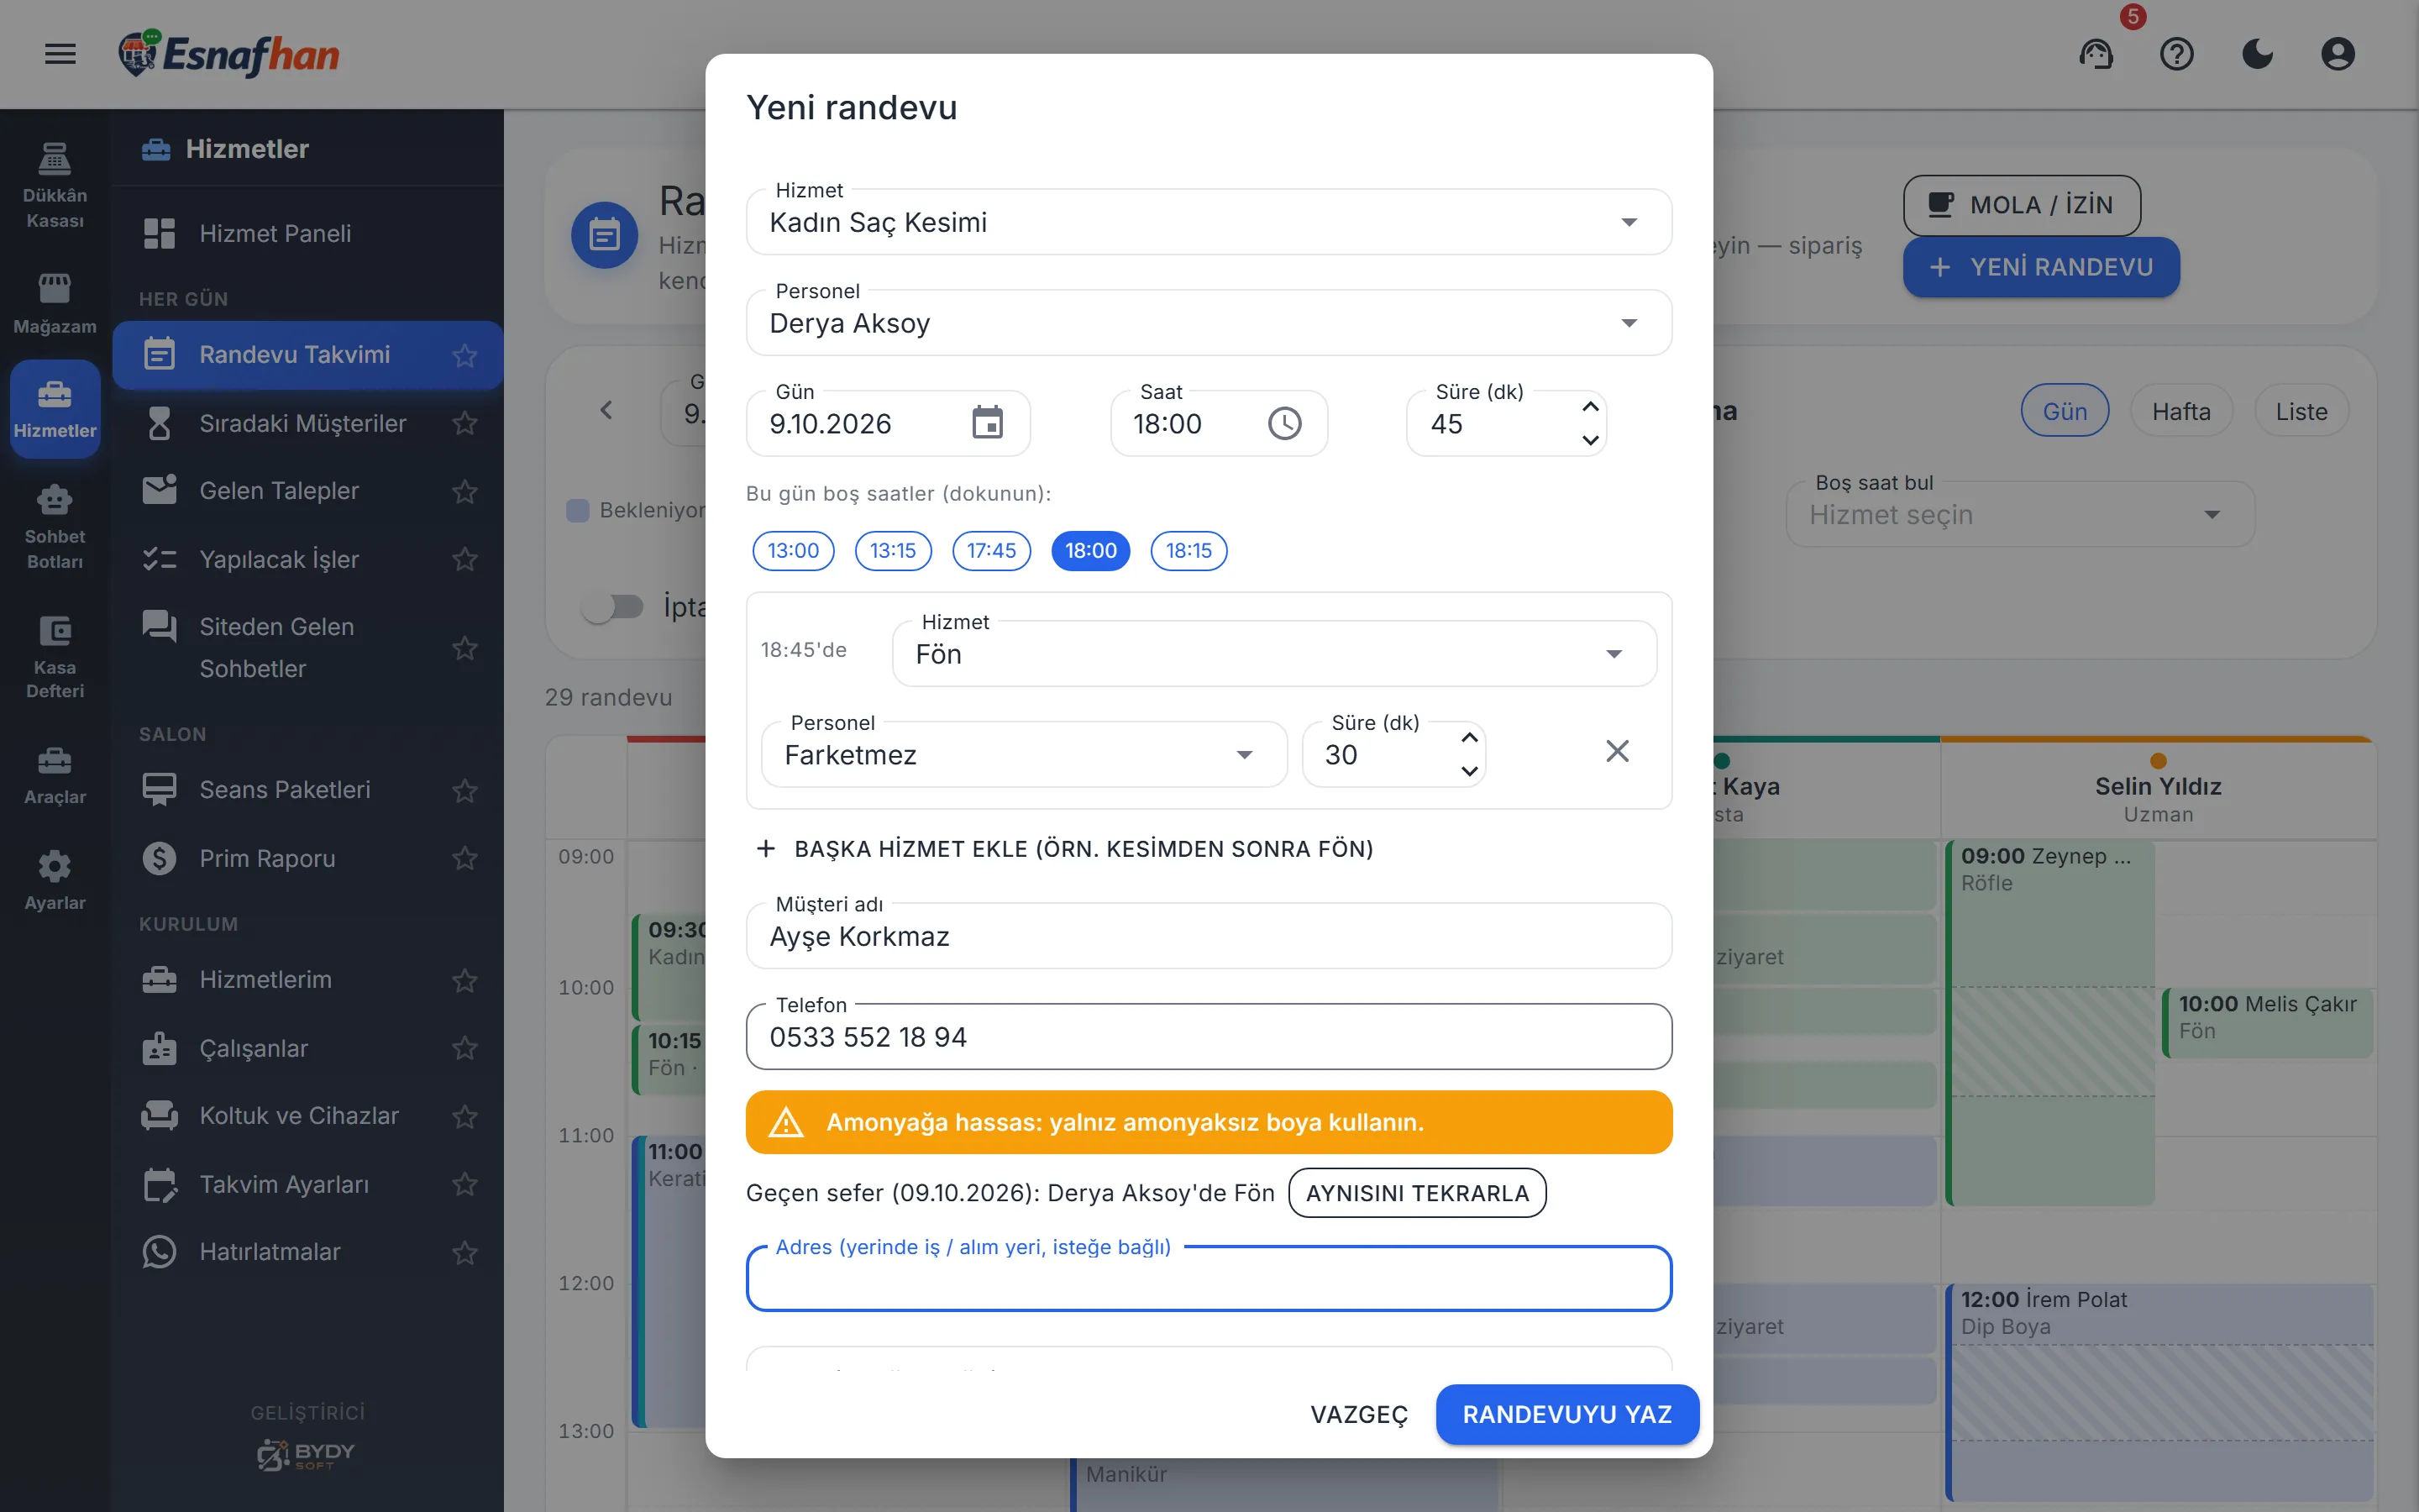Decrease the 30 minute Süre stepper

coord(1469,771)
